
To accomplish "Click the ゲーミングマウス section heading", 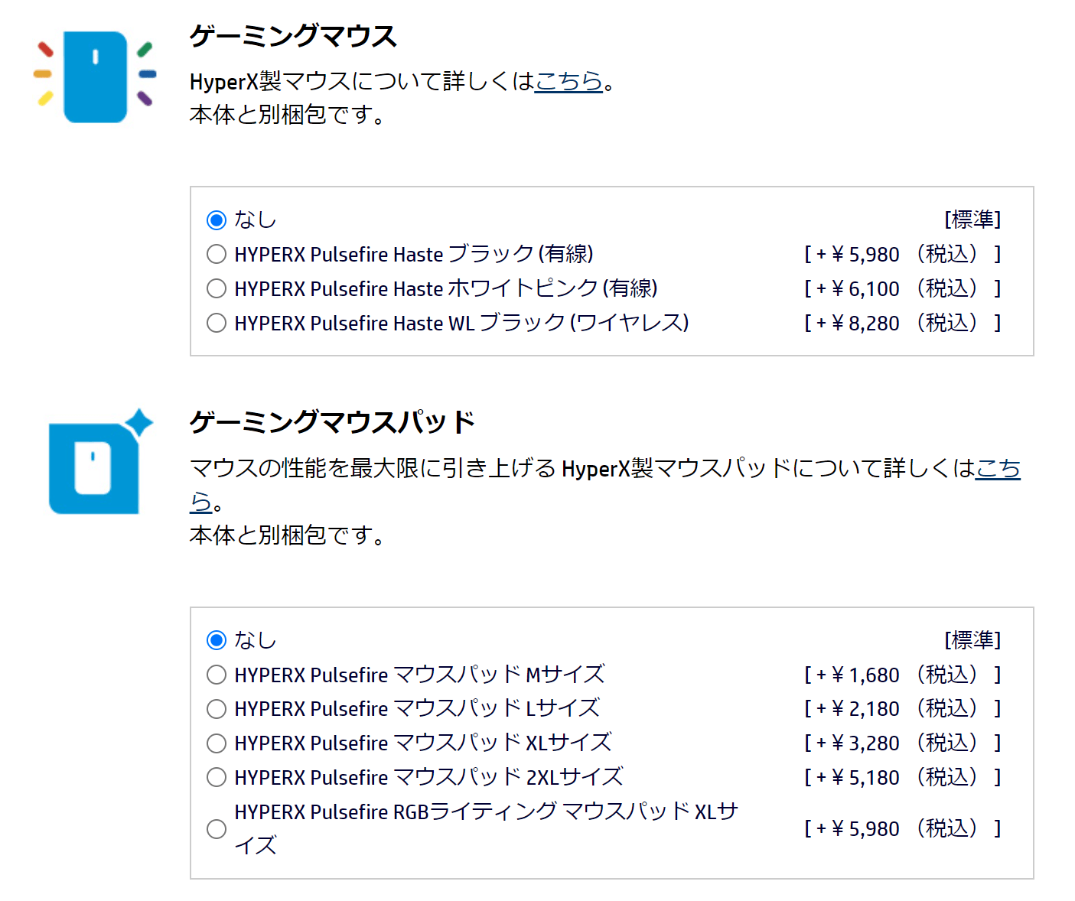I will 293,36.
